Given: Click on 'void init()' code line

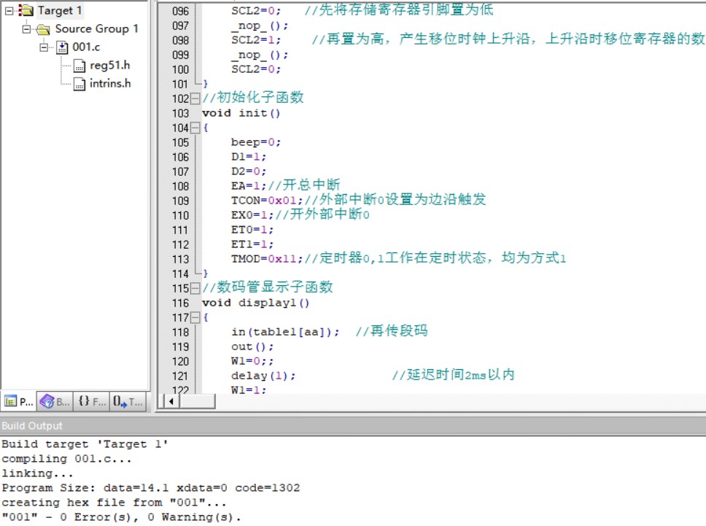Looking at the screenshot, I should click(x=241, y=113).
